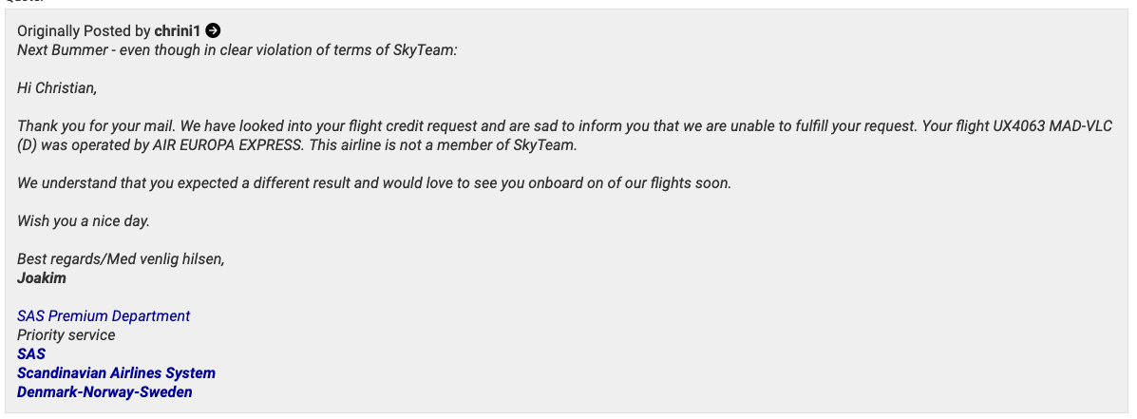Click the view-post arrow beside chrini1

click(214, 31)
